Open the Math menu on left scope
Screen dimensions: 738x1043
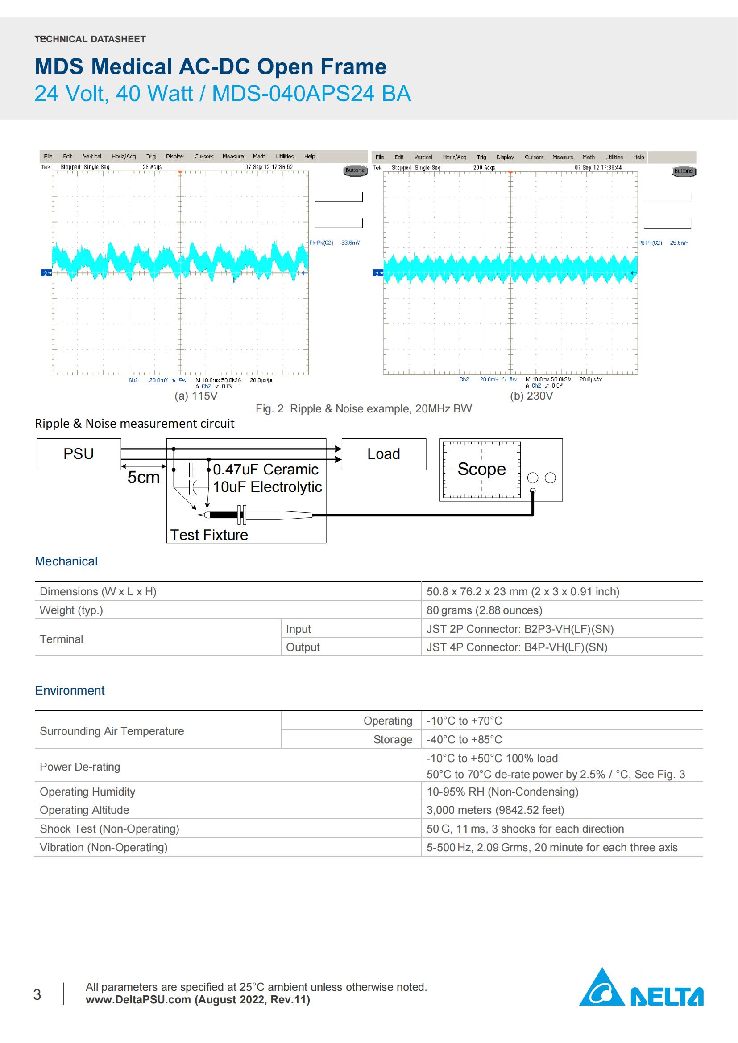click(x=259, y=156)
